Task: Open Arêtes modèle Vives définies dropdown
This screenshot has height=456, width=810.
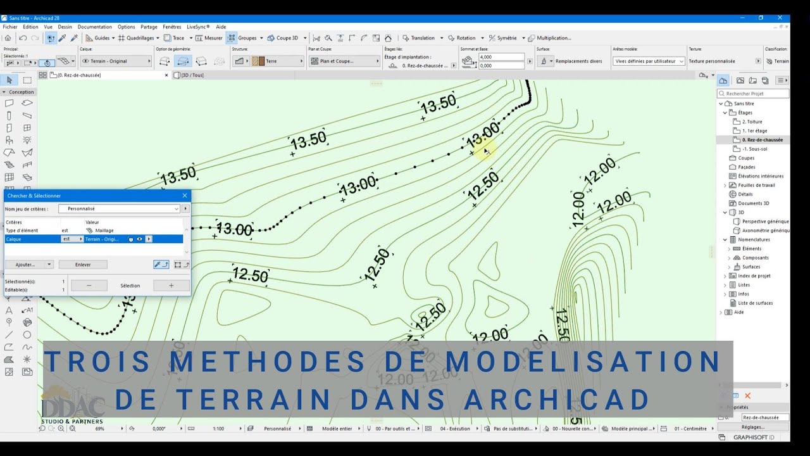Action: pyautogui.click(x=649, y=61)
